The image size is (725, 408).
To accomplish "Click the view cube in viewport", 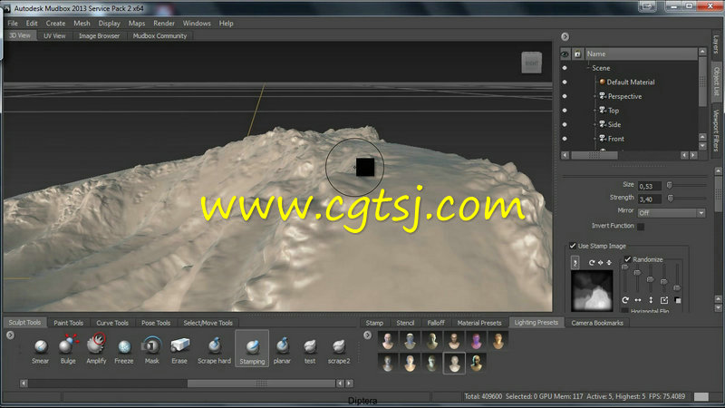I will click(531, 63).
